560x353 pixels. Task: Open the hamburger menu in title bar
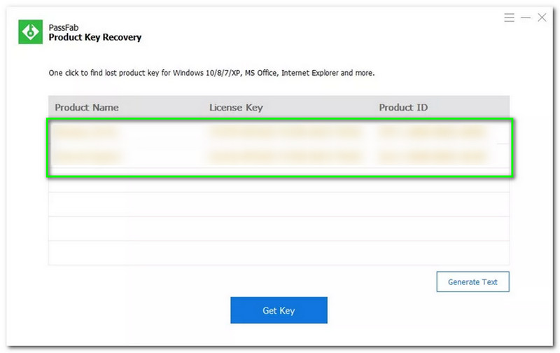click(509, 18)
